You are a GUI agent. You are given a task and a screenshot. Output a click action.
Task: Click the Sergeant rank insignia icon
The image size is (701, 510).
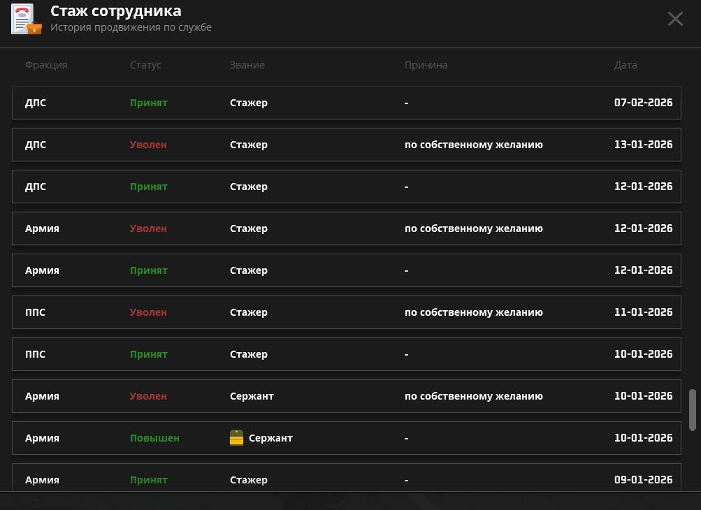coord(236,438)
